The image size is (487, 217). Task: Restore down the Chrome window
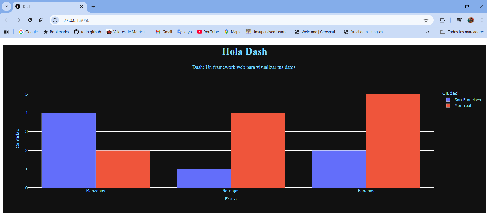tap(467, 6)
